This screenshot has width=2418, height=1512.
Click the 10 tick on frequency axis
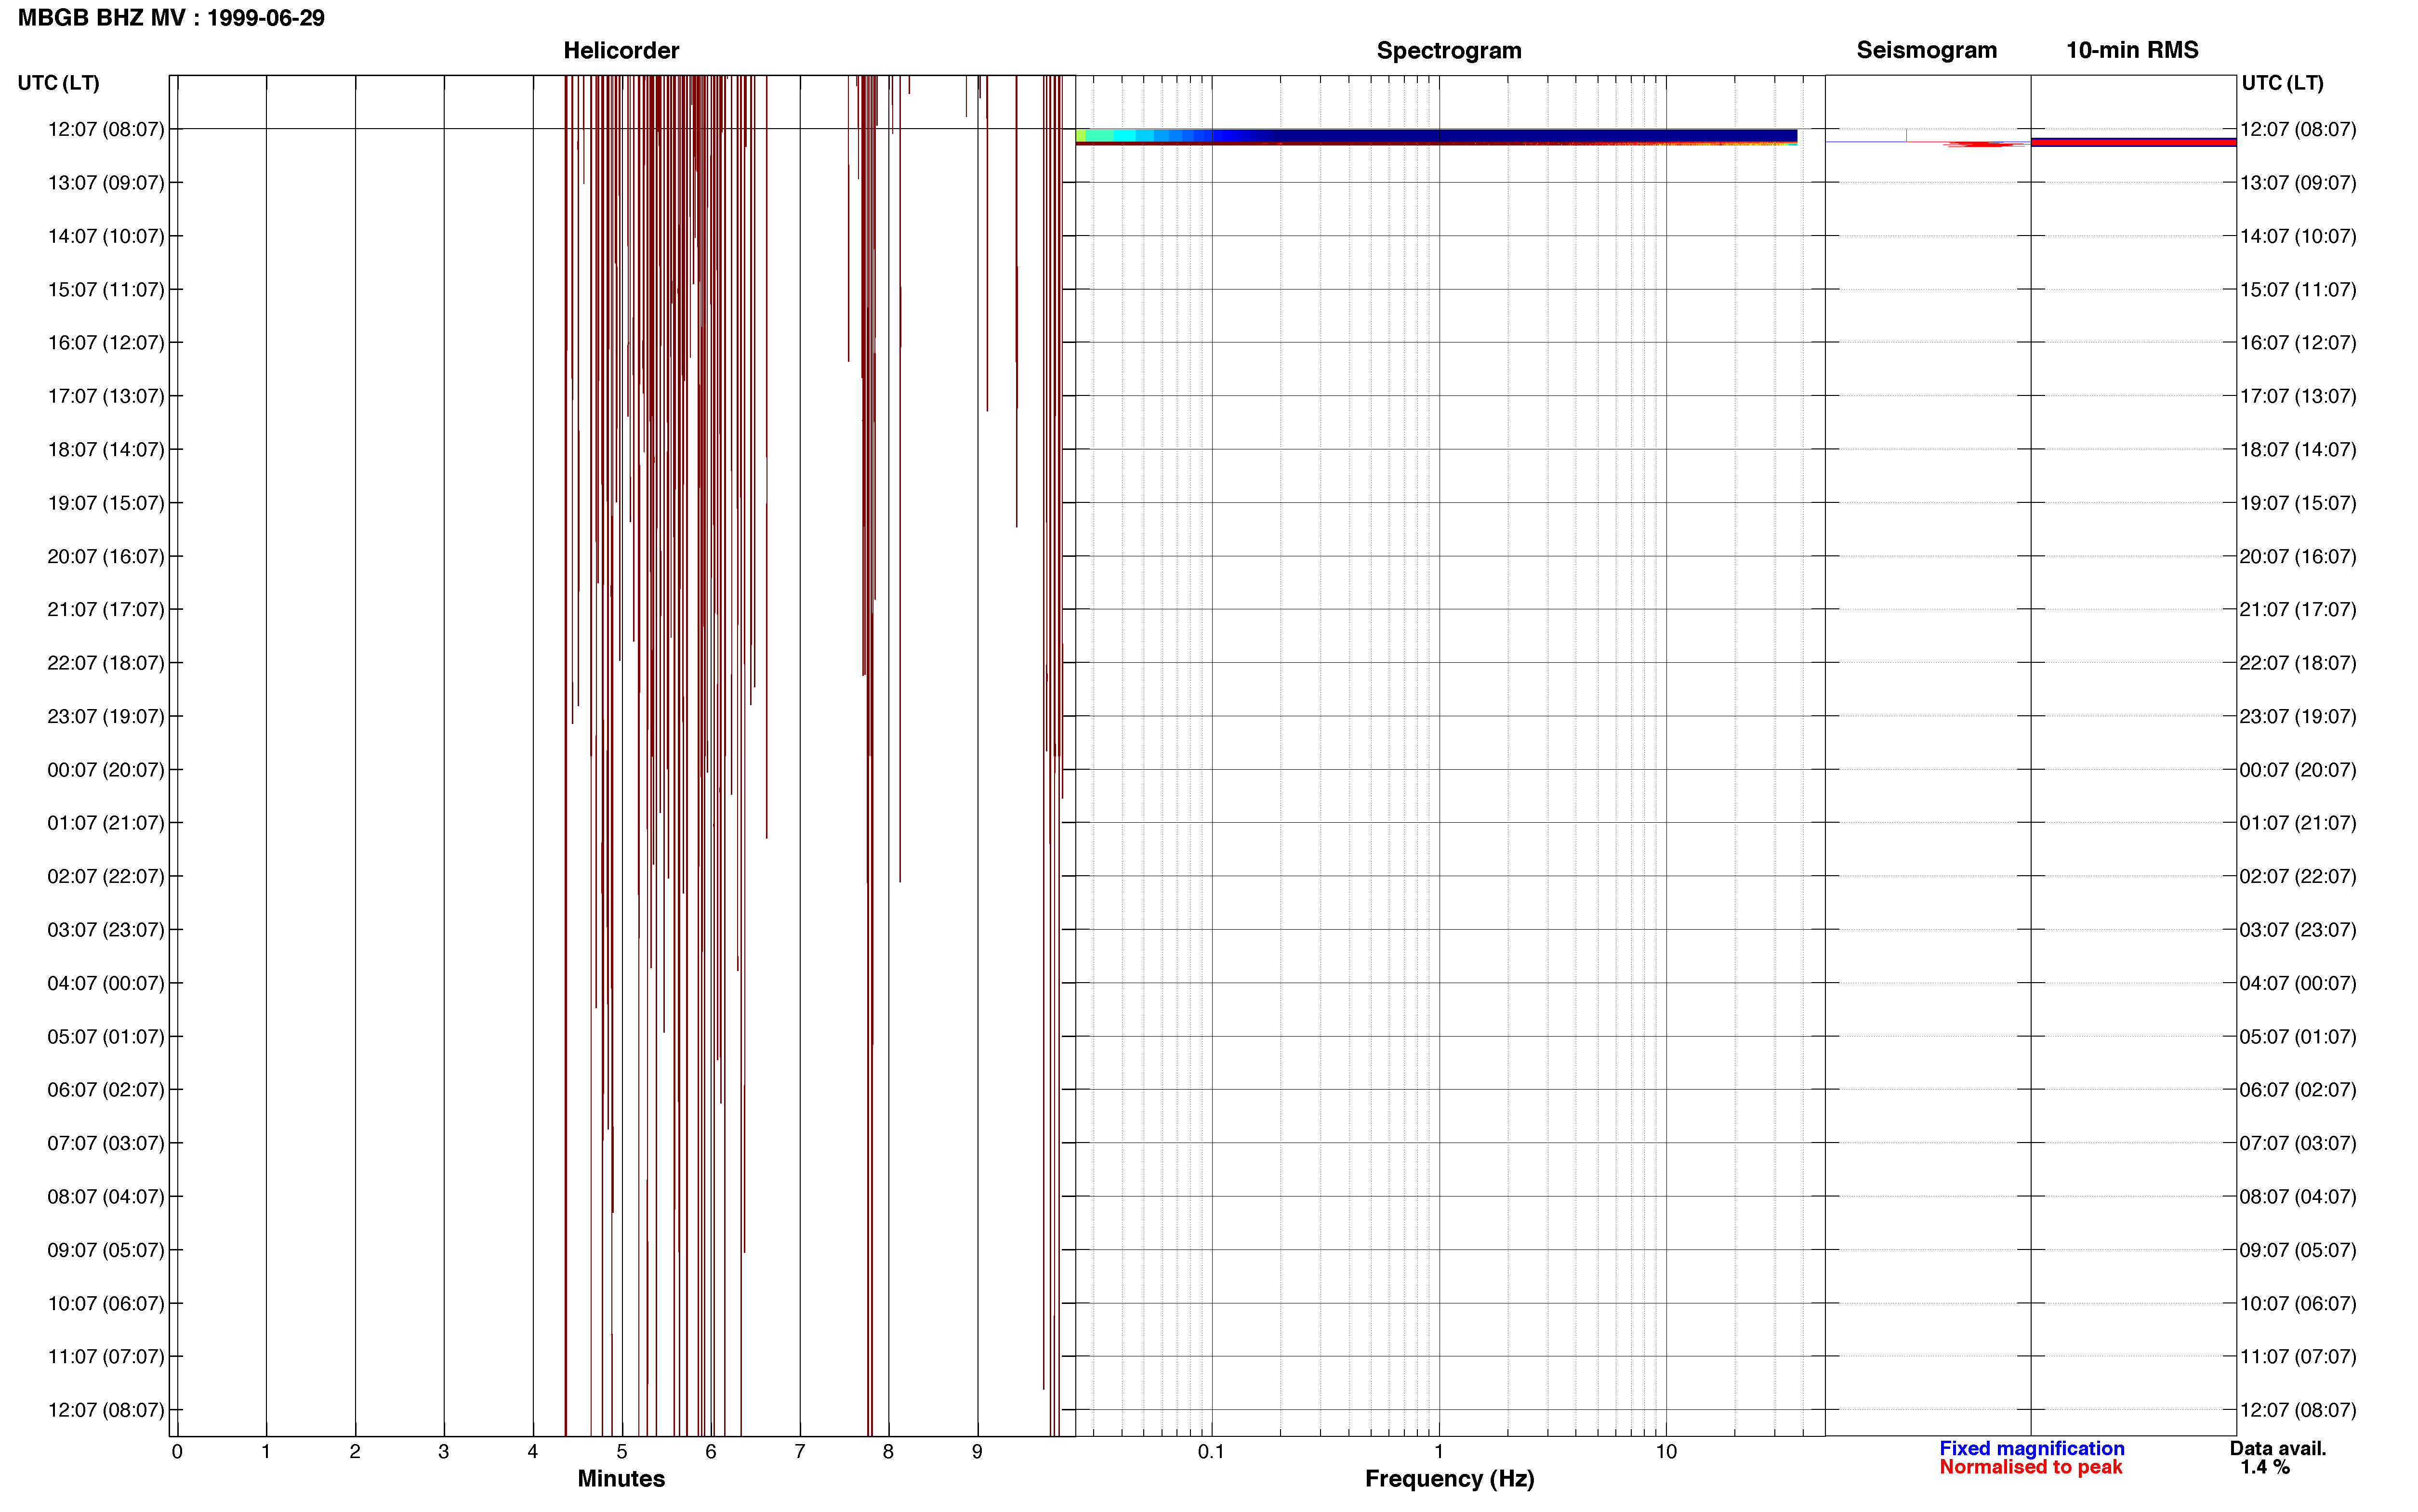pyautogui.click(x=1666, y=1451)
